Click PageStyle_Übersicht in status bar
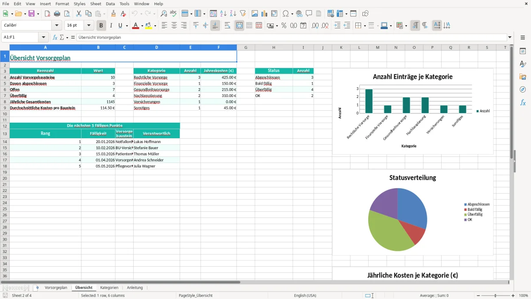 (195, 295)
